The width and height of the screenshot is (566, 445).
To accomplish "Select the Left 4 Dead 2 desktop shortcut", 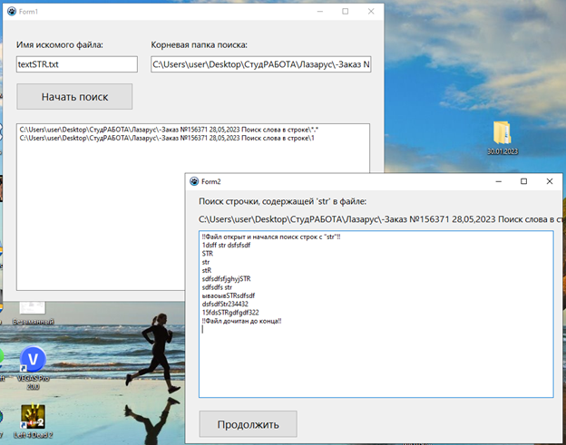I will pyautogui.click(x=33, y=421).
